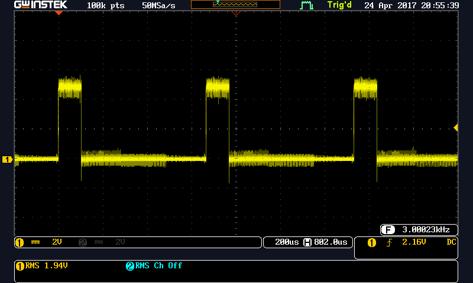473x283 pixels.
Task: Click the Trig'd status indicator
Action: (339, 5)
